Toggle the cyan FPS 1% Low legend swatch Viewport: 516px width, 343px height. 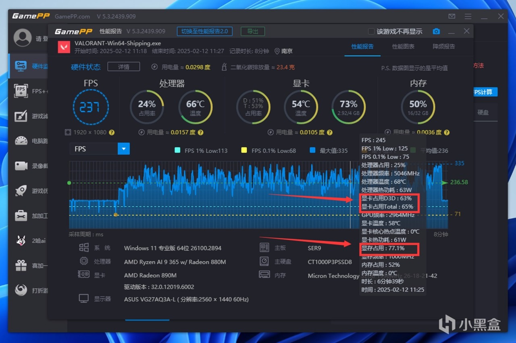point(177,150)
